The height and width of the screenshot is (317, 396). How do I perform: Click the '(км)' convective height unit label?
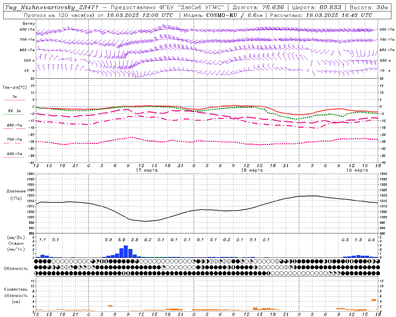click(x=16, y=302)
